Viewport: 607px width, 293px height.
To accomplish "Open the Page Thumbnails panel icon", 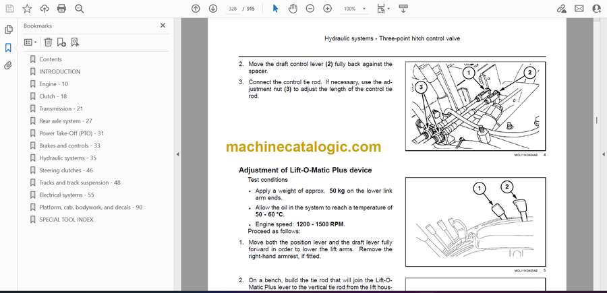I will (x=8, y=30).
